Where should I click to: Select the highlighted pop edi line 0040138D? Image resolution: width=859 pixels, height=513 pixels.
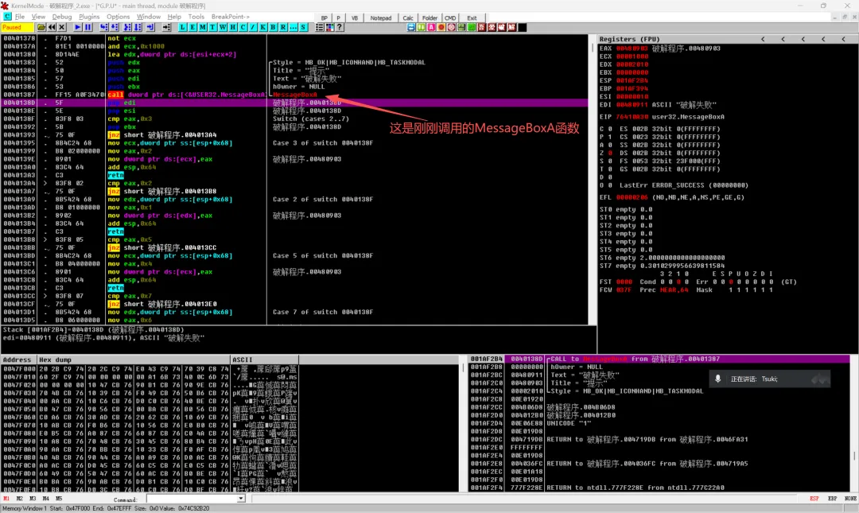coord(295,103)
